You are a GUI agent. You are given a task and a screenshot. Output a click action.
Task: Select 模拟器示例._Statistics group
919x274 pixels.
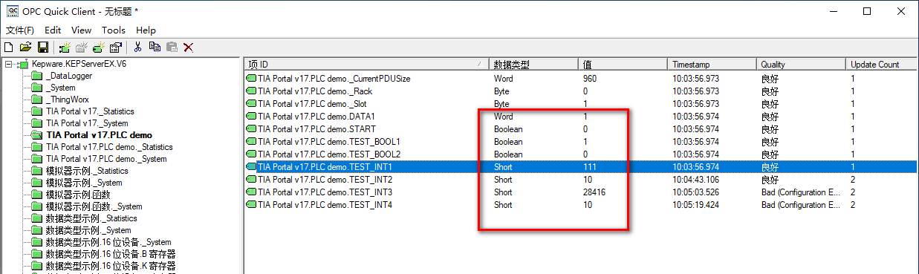86,171
